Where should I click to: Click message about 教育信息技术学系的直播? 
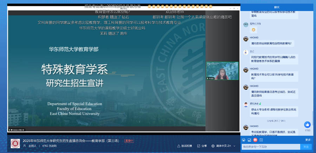pos(274,59)
